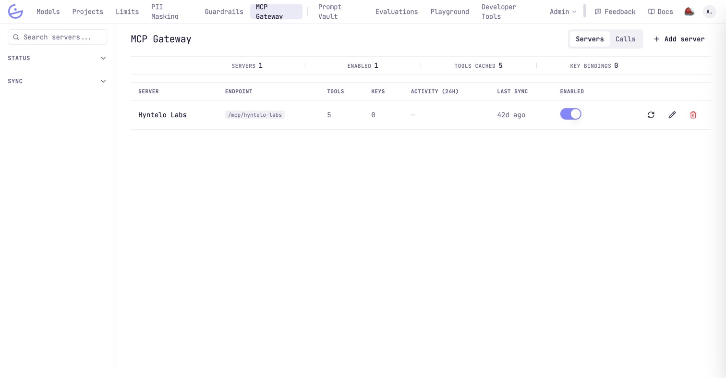Image resolution: width=726 pixels, height=378 pixels.
Task: Open the Prompt Vault
Action: pos(330,12)
